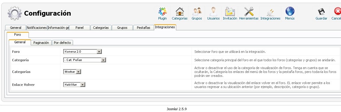Image resolution: width=341 pixels, height=112 pixels.
Task: Switch to the Por defecto sub-tab
Action: pos(63,43)
